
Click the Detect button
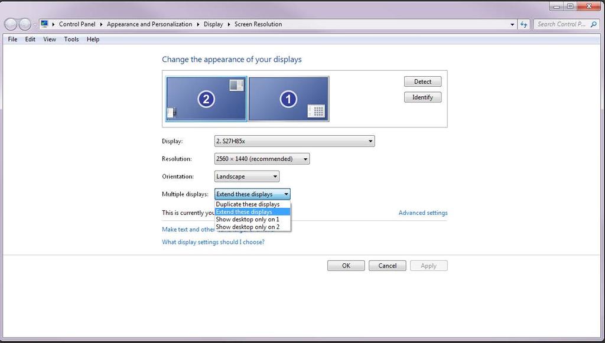click(422, 81)
